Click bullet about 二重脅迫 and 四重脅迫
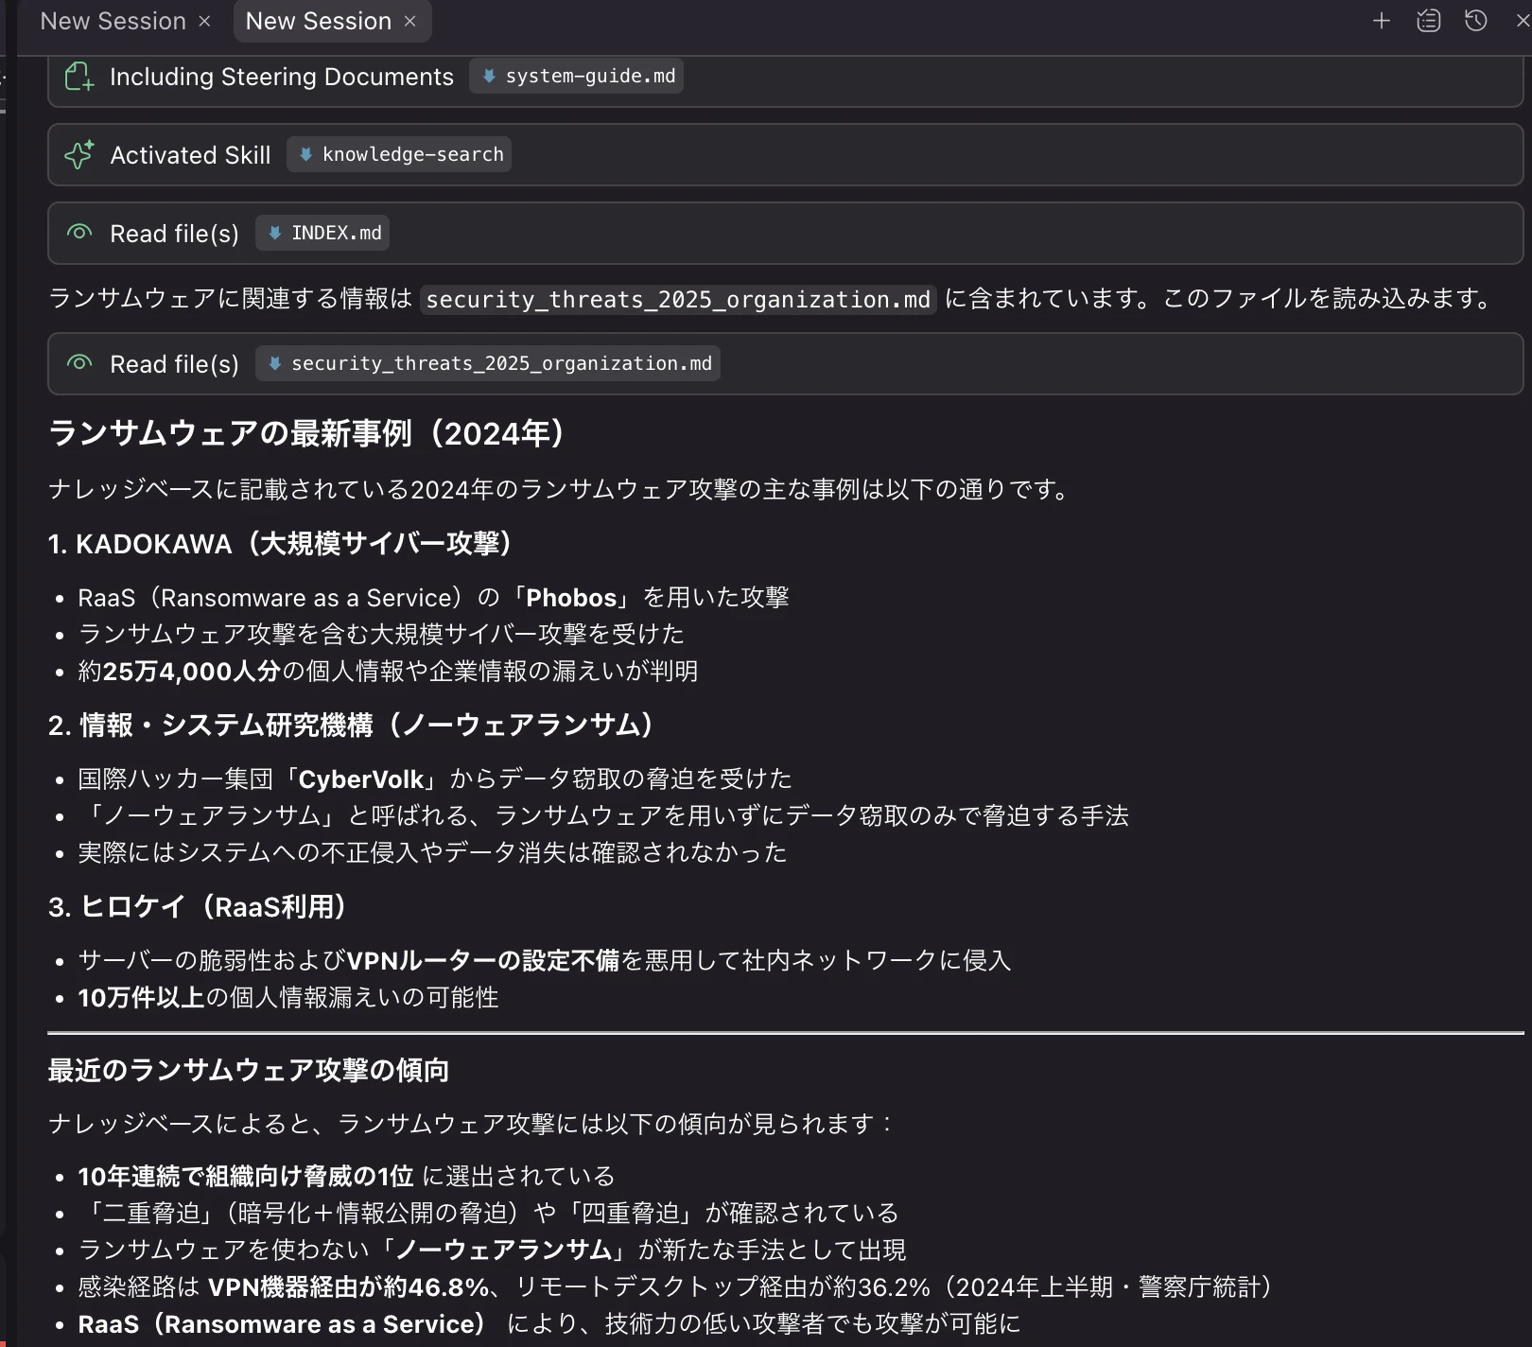Viewport: 1532px width, 1347px height. point(488,1214)
